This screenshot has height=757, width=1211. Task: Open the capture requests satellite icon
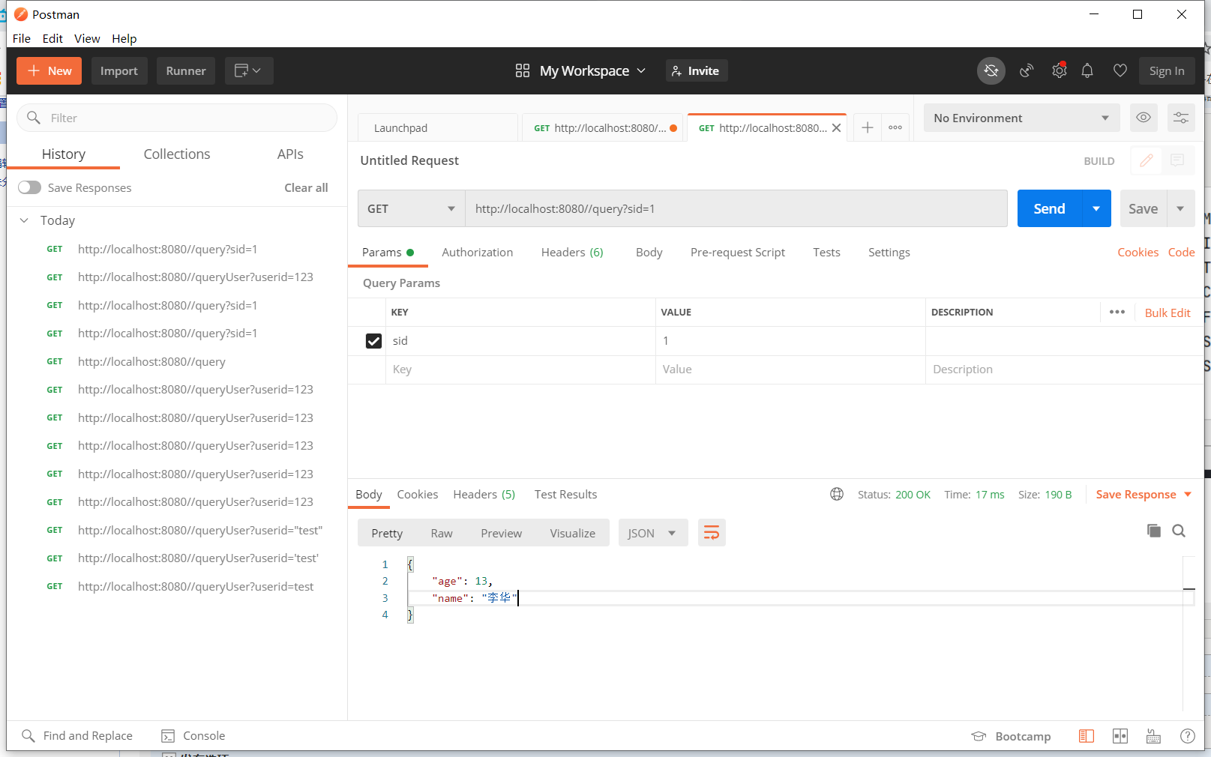pos(1027,70)
